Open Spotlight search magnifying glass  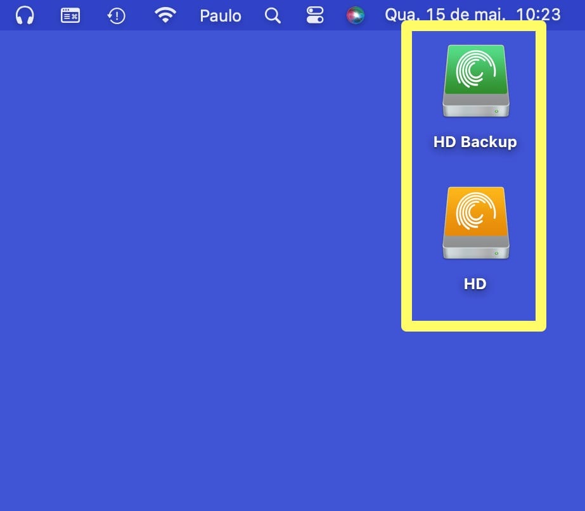[273, 15]
